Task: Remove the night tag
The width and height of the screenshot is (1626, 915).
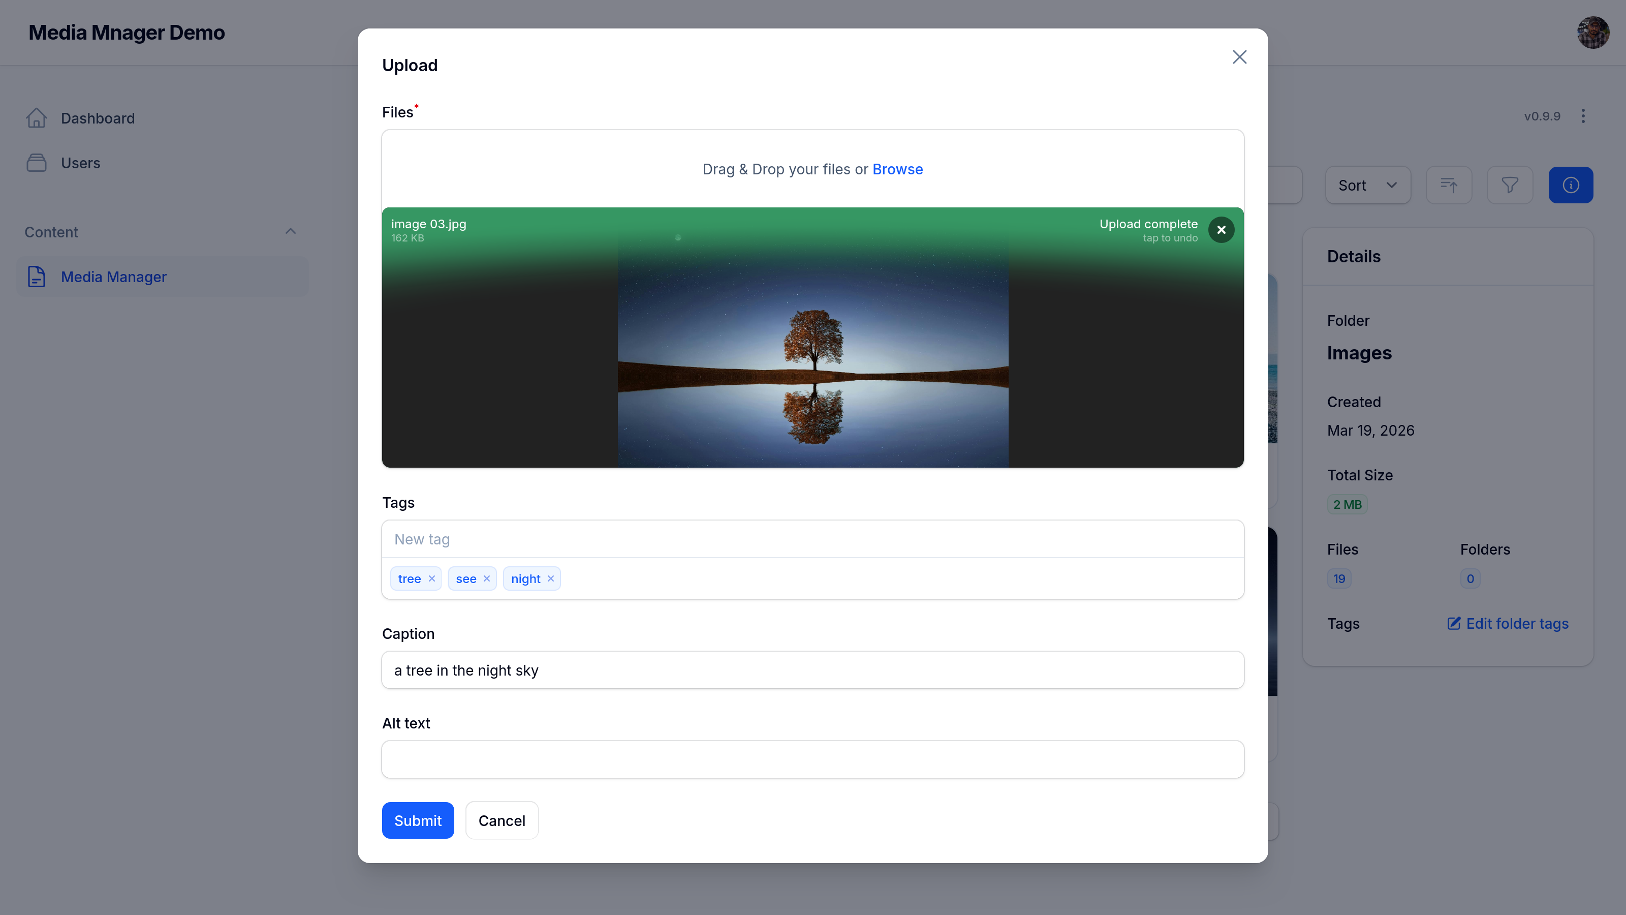Action: tap(550, 578)
